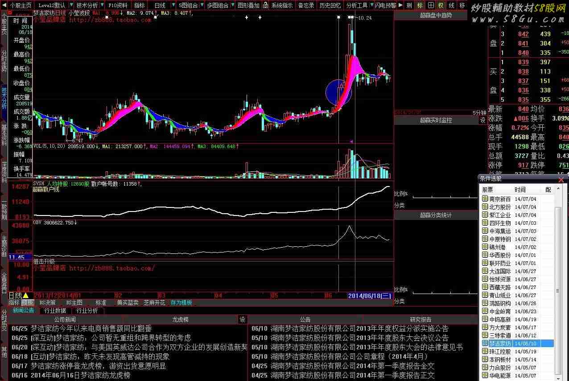
Task: Close the 条件选股 window
Action: tap(561, 179)
